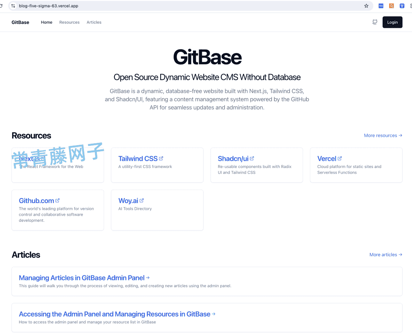Open the Github.com resource link
The height and width of the screenshot is (336, 412).
[x=39, y=200]
